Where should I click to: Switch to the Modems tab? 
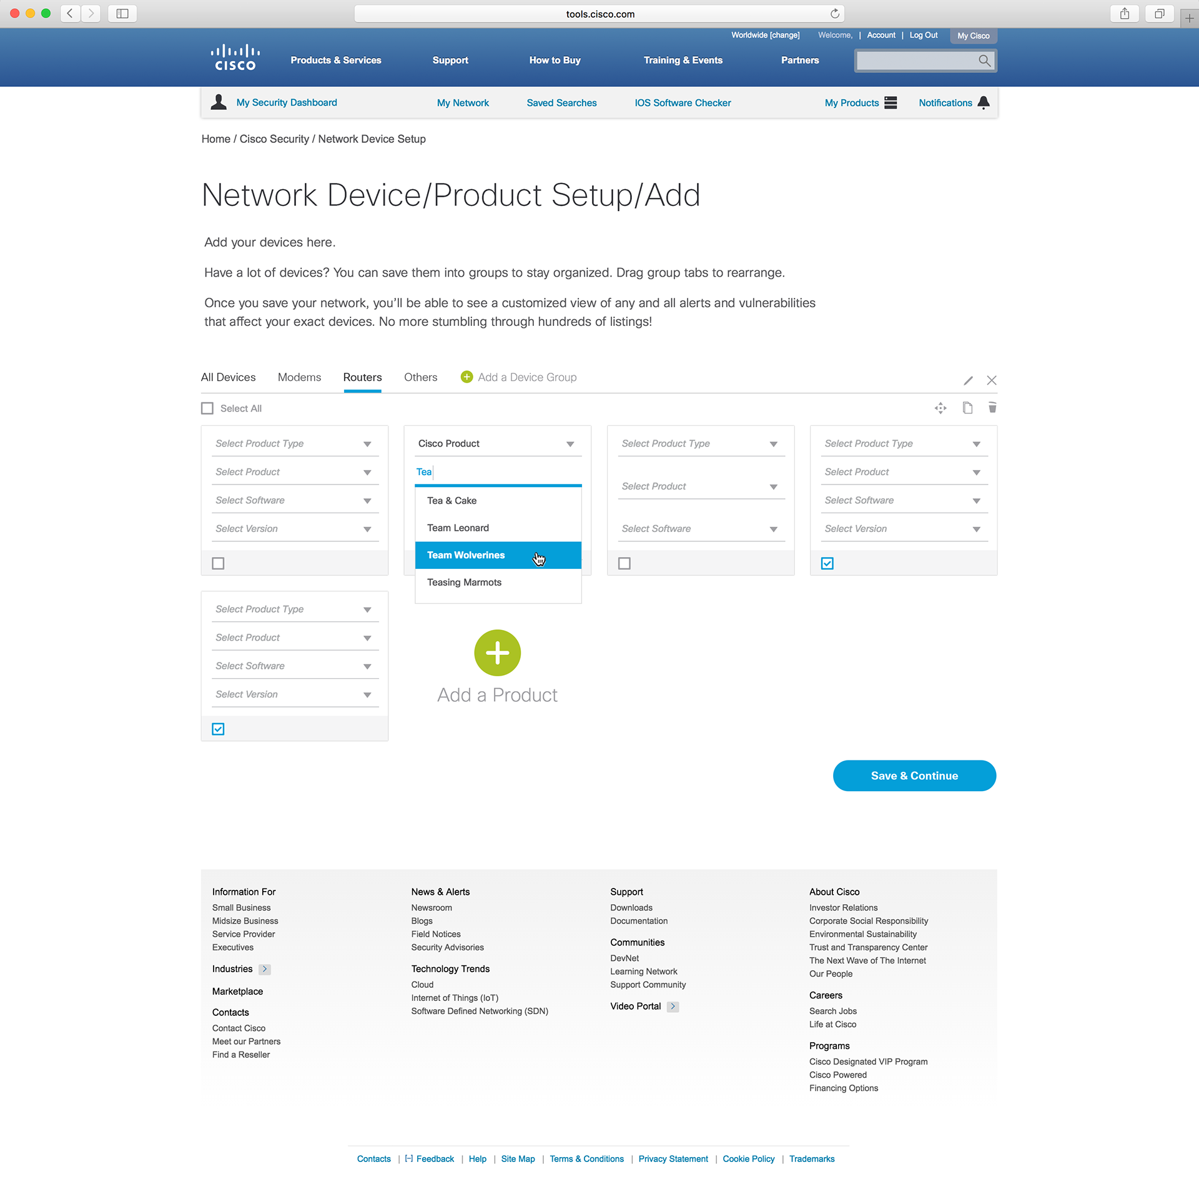coord(299,377)
